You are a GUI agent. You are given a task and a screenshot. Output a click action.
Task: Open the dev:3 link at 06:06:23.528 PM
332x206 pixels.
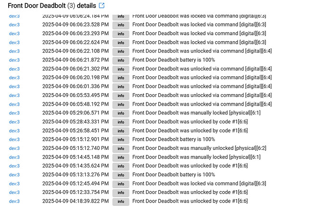(14, 24)
